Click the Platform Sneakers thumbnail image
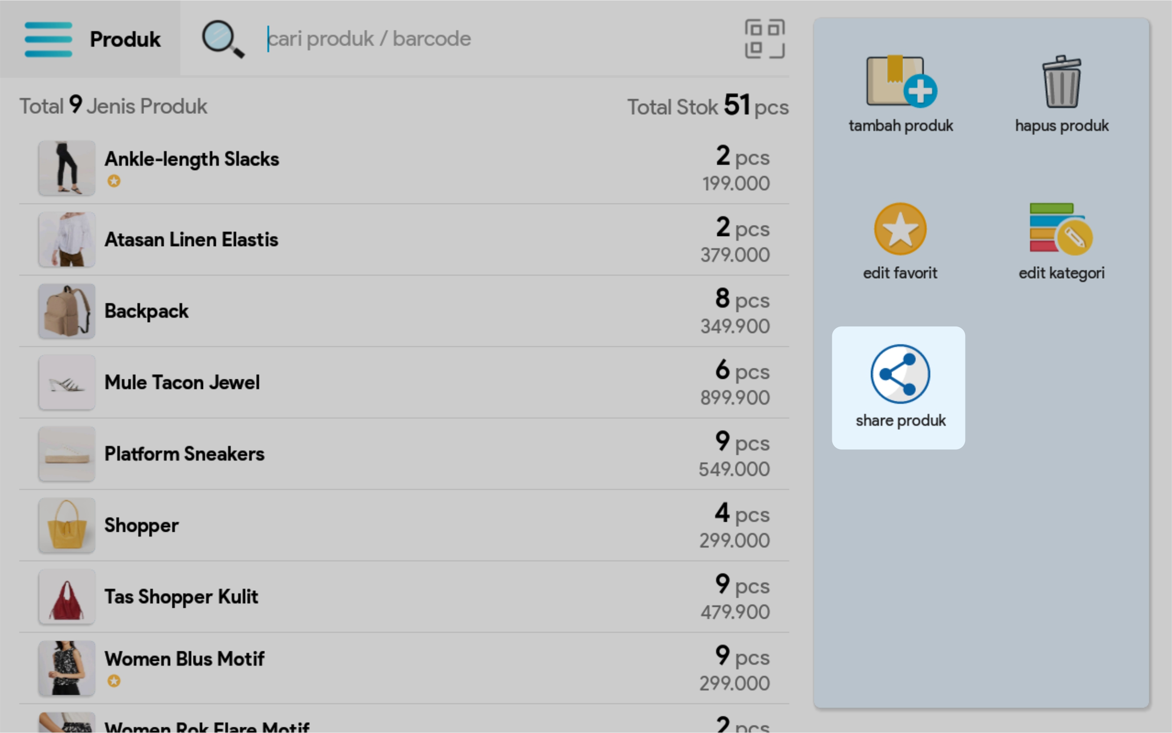Viewport: 1172px width, 733px height. [x=67, y=454]
